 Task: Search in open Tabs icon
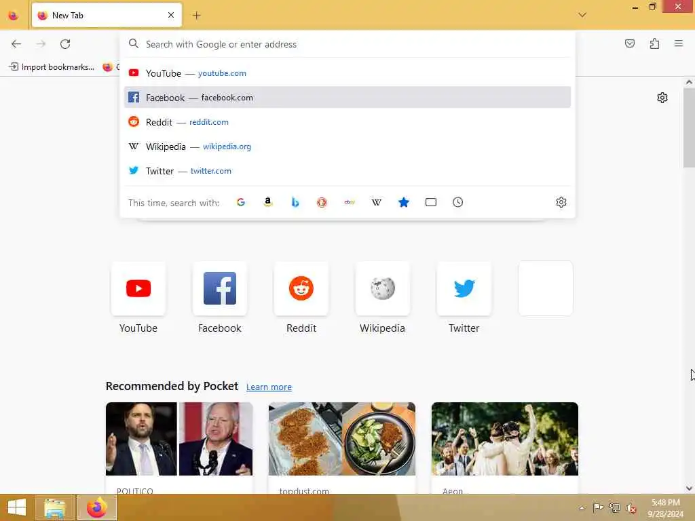tap(431, 202)
